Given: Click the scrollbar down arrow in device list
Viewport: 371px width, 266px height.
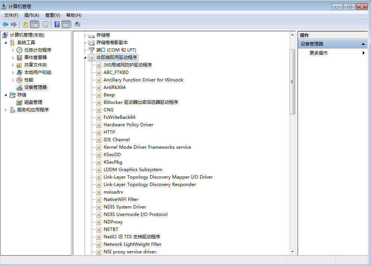Looking at the screenshot, I should pyautogui.click(x=292, y=251).
